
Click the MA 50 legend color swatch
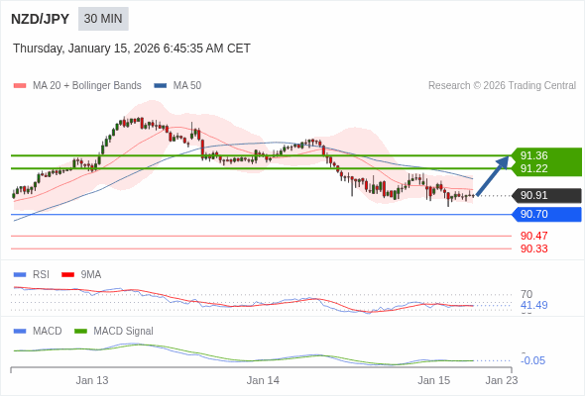161,86
